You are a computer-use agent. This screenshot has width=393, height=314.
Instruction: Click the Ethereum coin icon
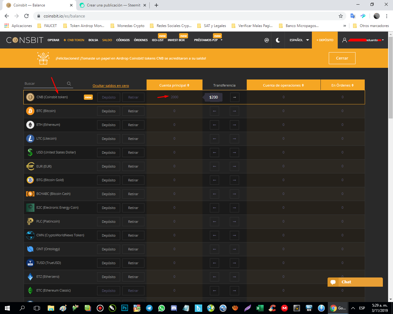click(30, 125)
